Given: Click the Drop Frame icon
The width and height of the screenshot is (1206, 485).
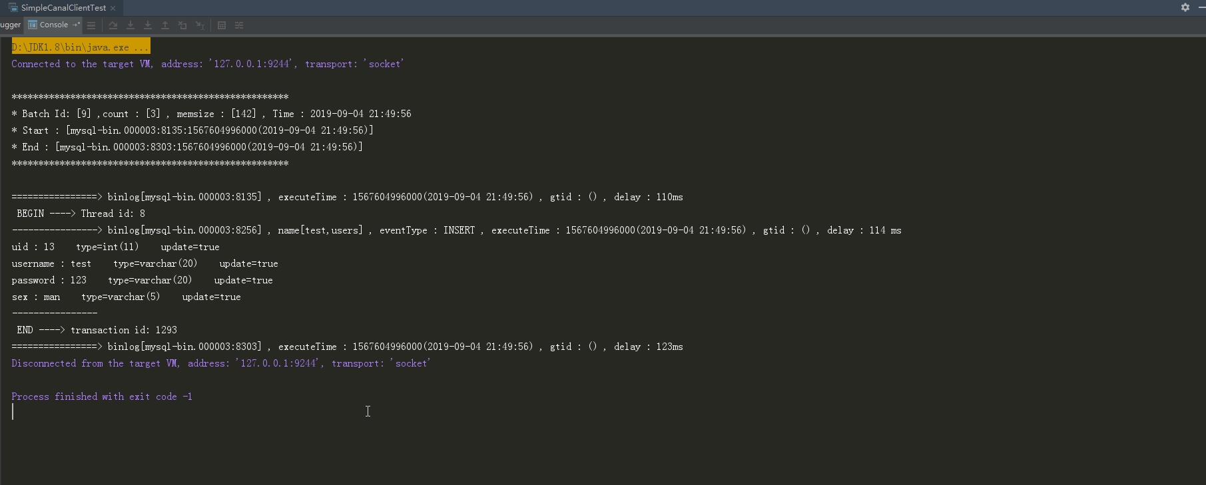Looking at the screenshot, I should 182,25.
